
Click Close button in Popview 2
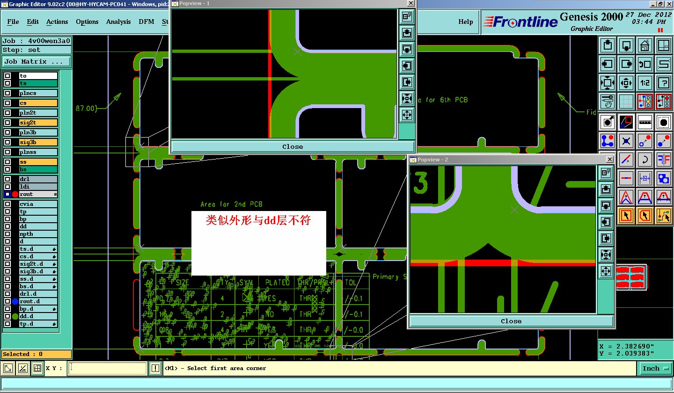tap(511, 321)
